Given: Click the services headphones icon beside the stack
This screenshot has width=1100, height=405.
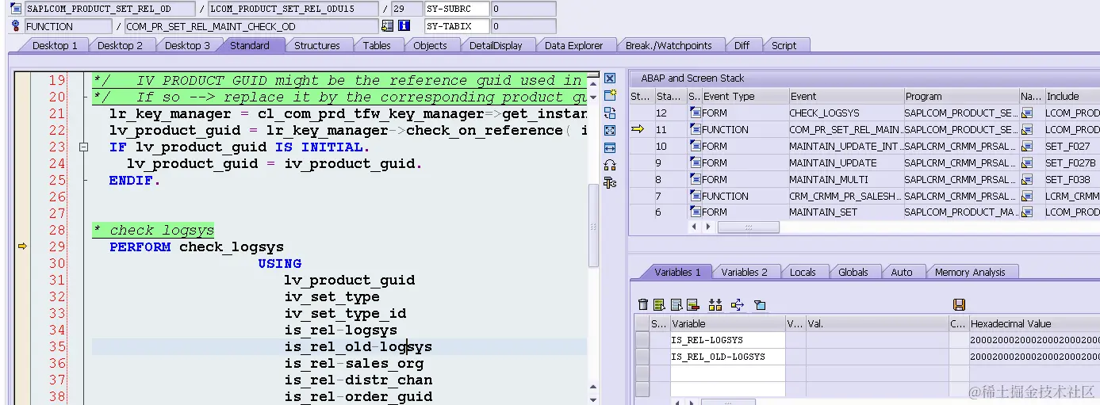Looking at the screenshot, I should coord(610,165).
